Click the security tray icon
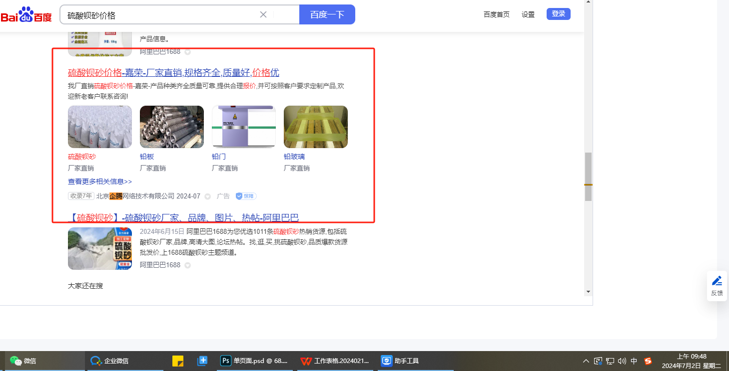 598,361
